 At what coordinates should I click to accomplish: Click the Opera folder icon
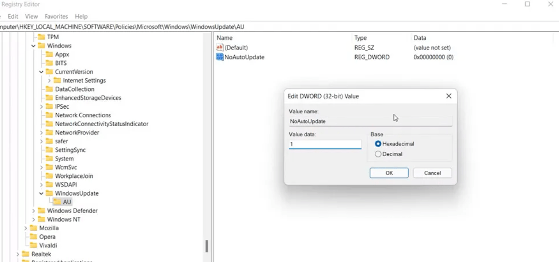click(34, 237)
